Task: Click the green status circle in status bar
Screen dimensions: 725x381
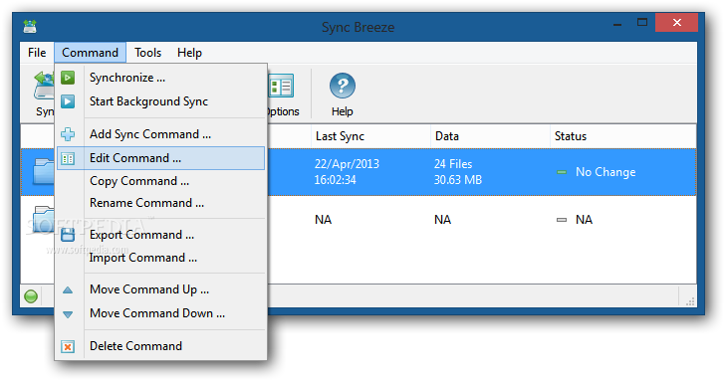Action: [31, 296]
